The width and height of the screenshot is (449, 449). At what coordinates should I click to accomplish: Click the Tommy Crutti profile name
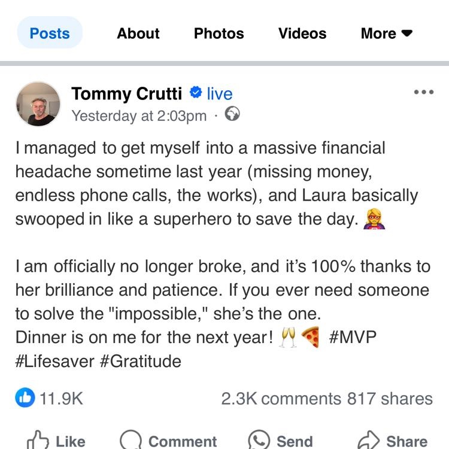[128, 93]
